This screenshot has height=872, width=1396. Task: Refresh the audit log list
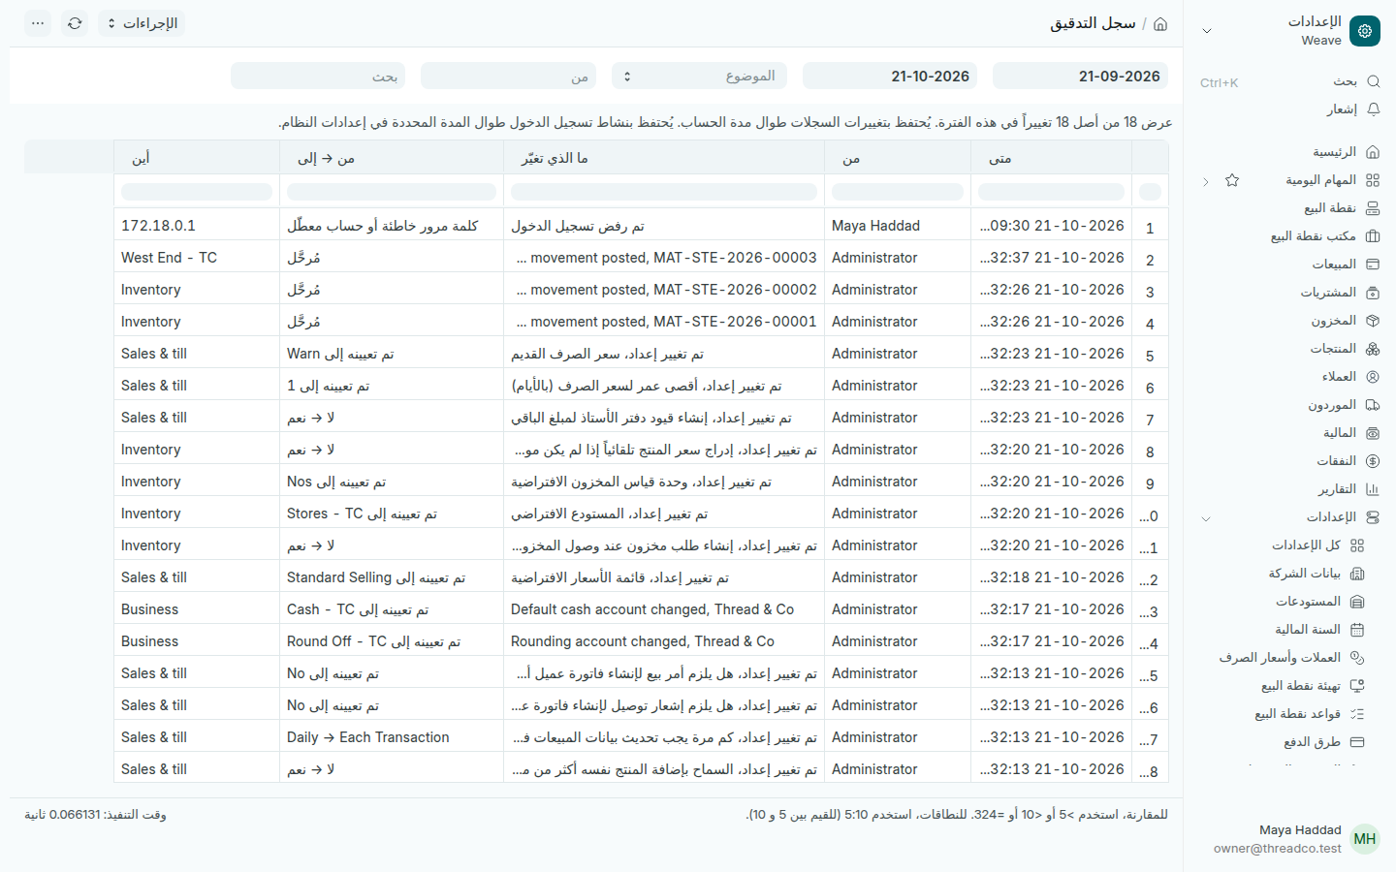pyautogui.click(x=75, y=23)
